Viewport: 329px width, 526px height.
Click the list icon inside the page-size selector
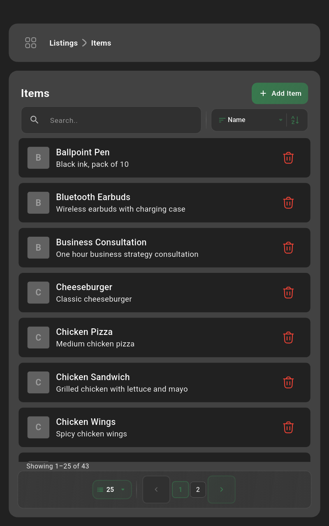coord(100,489)
